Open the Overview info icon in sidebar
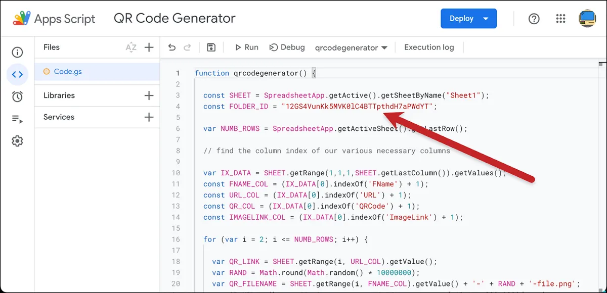The width and height of the screenshot is (607, 293). point(17,53)
